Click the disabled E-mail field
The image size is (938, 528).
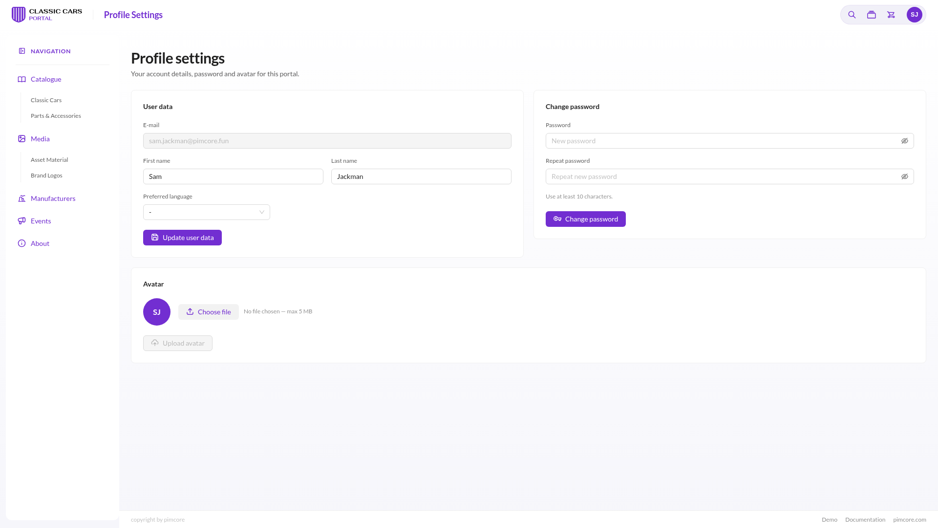tap(327, 141)
